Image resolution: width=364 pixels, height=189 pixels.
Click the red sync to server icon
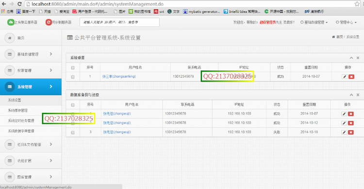coord(49,22)
